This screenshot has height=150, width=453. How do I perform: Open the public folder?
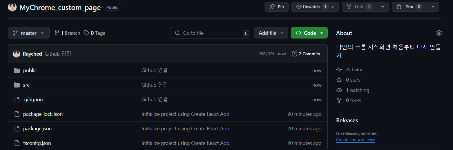click(x=30, y=70)
